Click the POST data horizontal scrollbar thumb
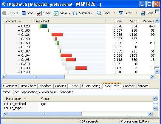The height and width of the screenshot is (124, 161). pos(45,114)
